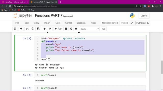Image resolution: width=163 pixels, height=91 pixels.
Task: Open the Insert menu
Action: point(47,23)
